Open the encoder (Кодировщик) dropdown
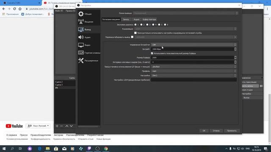This screenshot has width=271, height=152. pyautogui.click(x=185, y=29)
